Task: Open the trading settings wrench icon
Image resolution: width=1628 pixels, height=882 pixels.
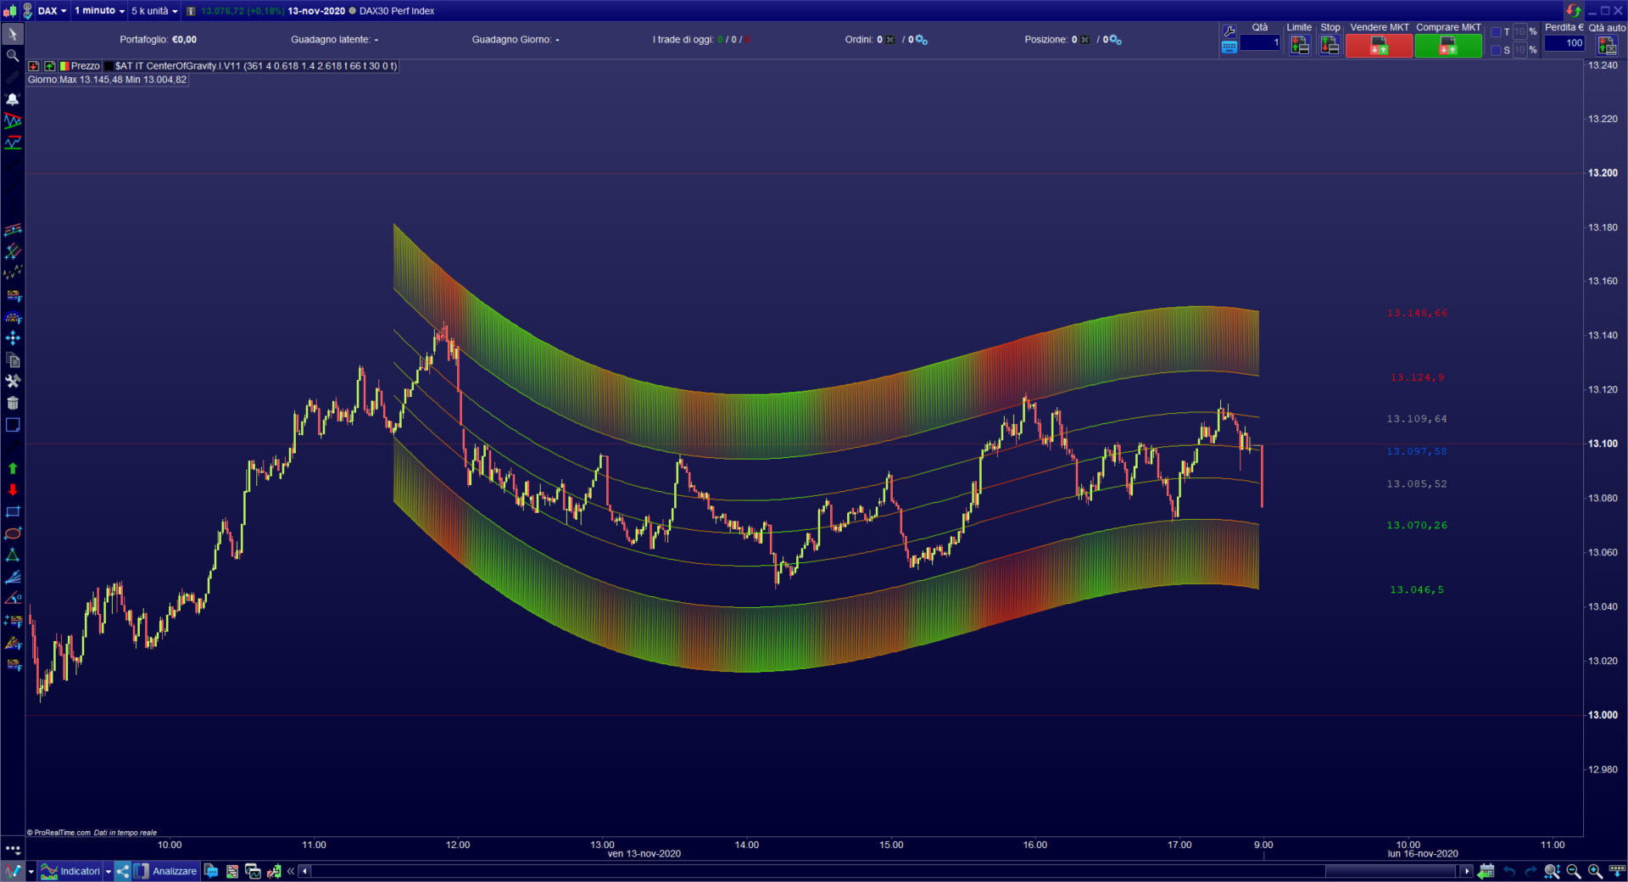Action: tap(1229, 31)
